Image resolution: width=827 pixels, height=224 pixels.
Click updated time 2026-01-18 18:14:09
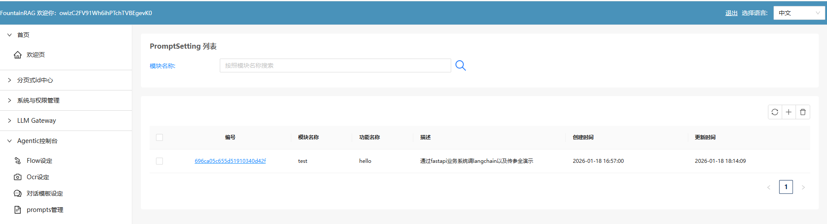click(720, 161)
